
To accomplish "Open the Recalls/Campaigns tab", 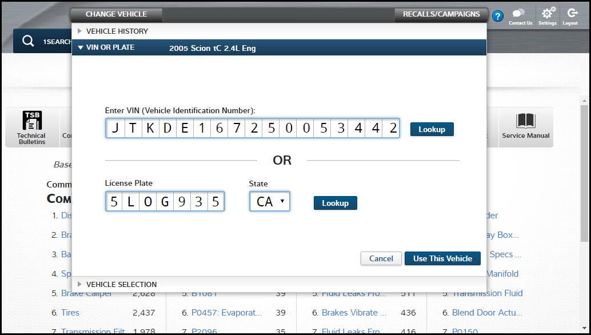I will coord(441,14).
